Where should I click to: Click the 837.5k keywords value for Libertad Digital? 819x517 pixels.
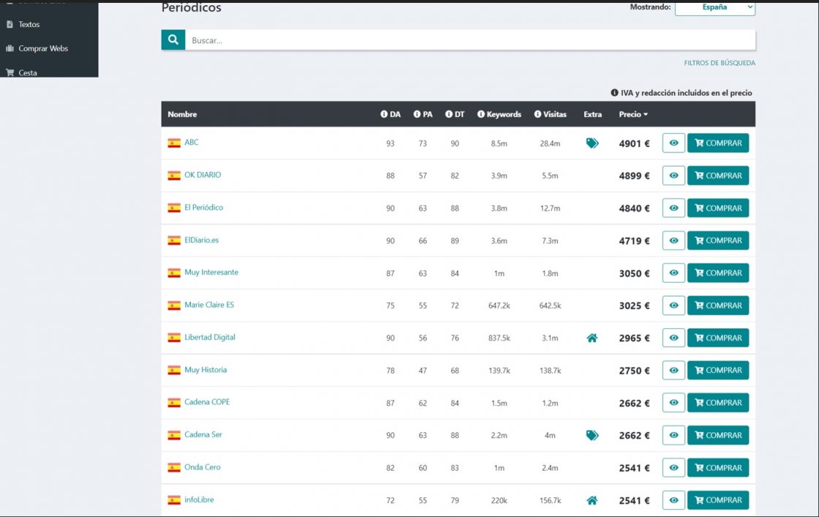(x=499, y=338)
